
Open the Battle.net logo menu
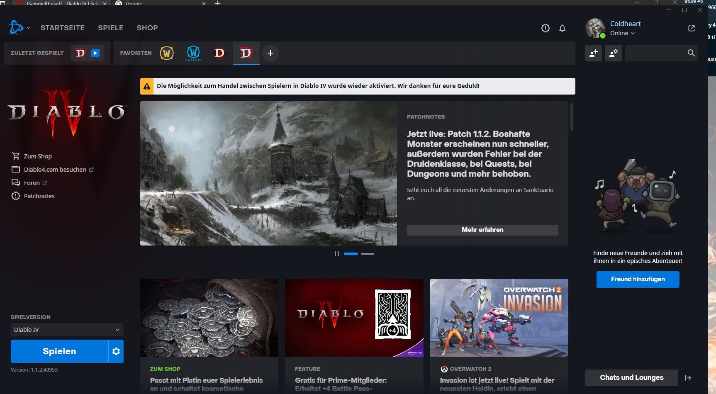coord(16,28)
